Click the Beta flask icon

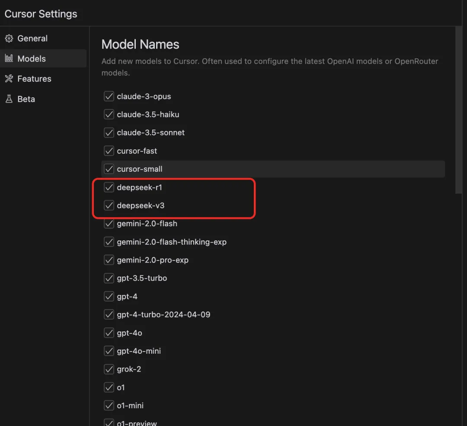coord(9,99)
